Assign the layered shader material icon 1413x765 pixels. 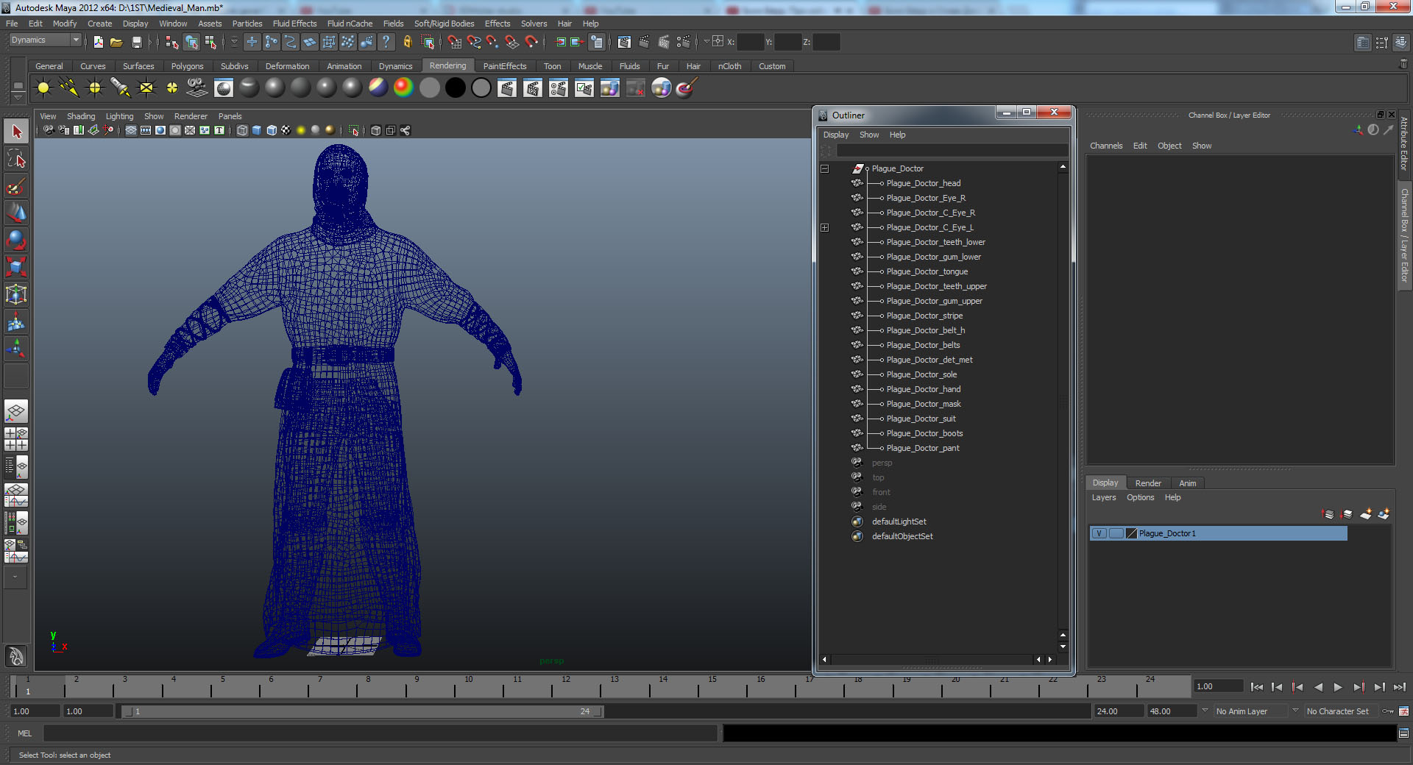(x=378, y=88)
